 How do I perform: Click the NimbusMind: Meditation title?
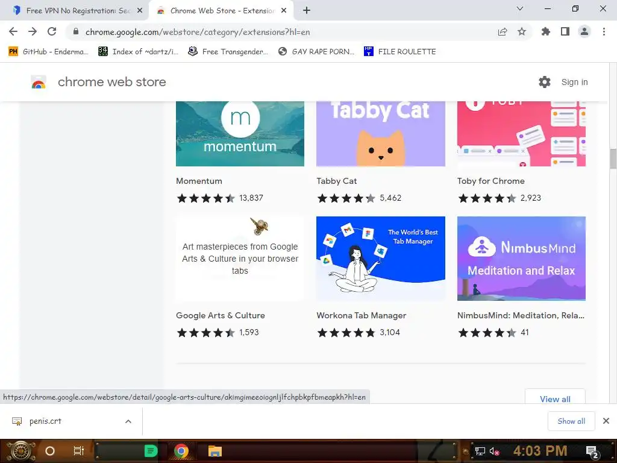point(521,315)
